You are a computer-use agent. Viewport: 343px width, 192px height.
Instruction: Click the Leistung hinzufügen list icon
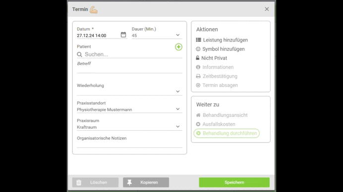tap(198, 40)
